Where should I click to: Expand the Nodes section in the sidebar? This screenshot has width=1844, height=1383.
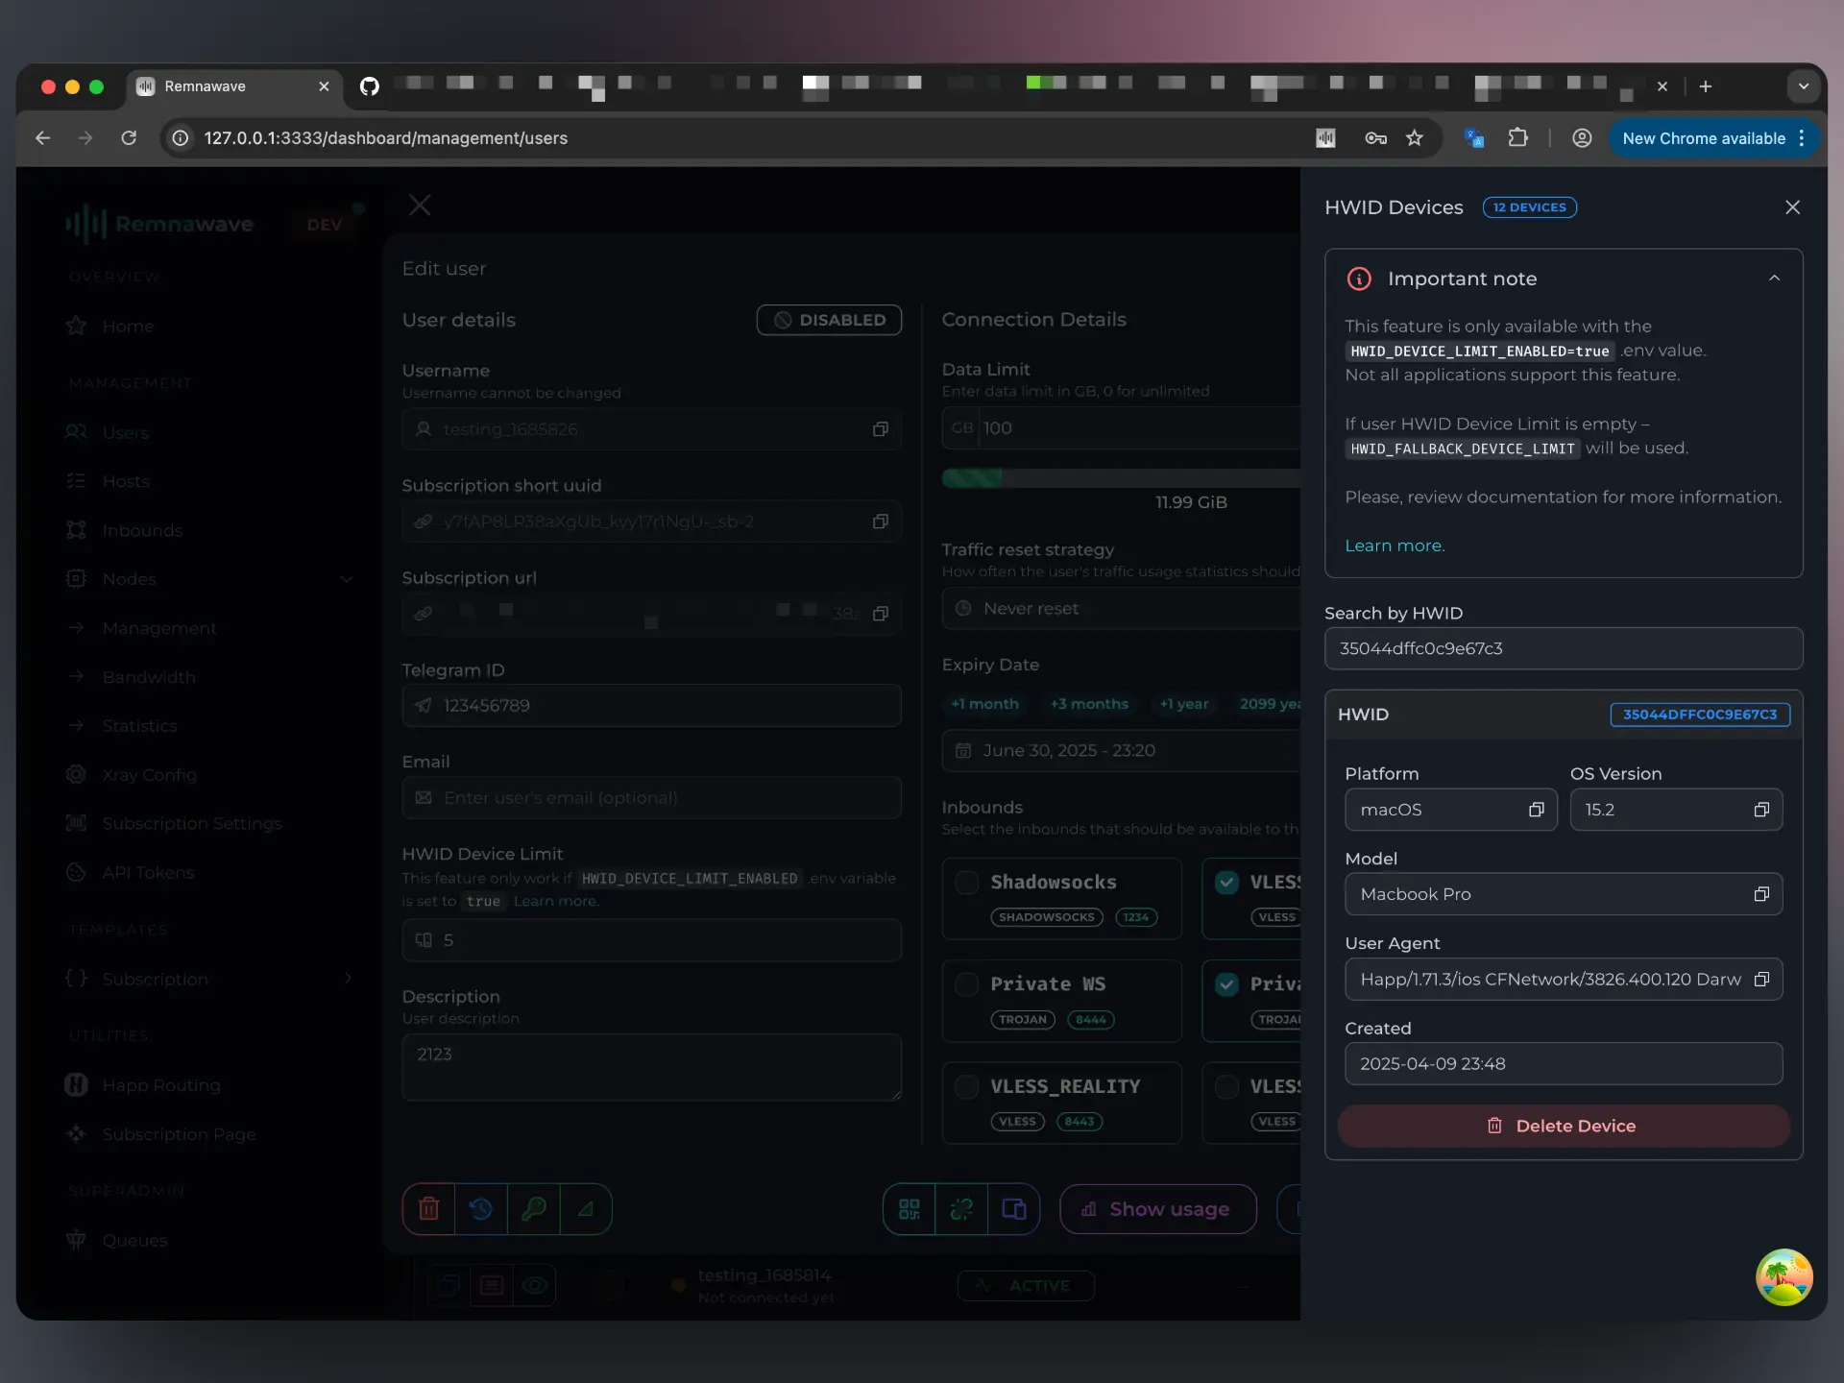347,579
